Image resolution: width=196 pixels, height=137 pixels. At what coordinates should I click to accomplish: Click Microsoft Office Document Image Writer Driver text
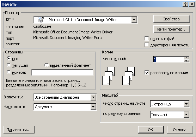click(x=73, y=32)
